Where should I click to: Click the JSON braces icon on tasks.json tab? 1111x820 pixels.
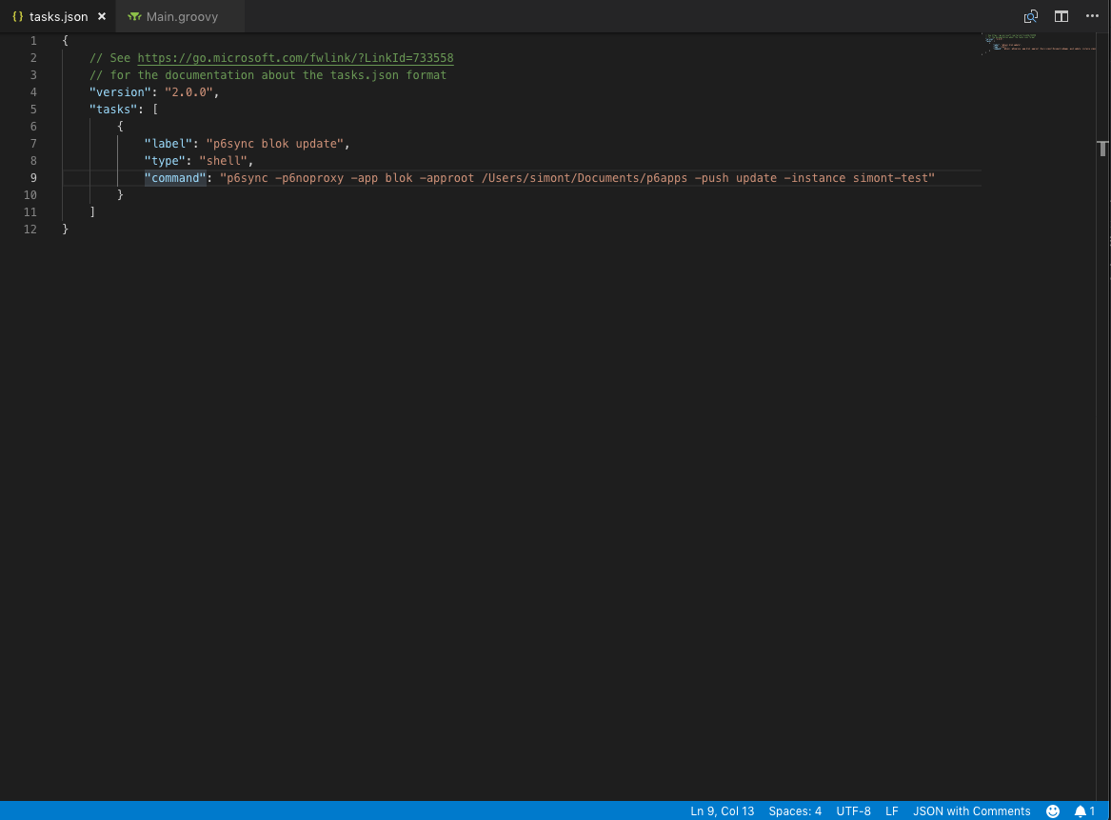click(19, 16)
